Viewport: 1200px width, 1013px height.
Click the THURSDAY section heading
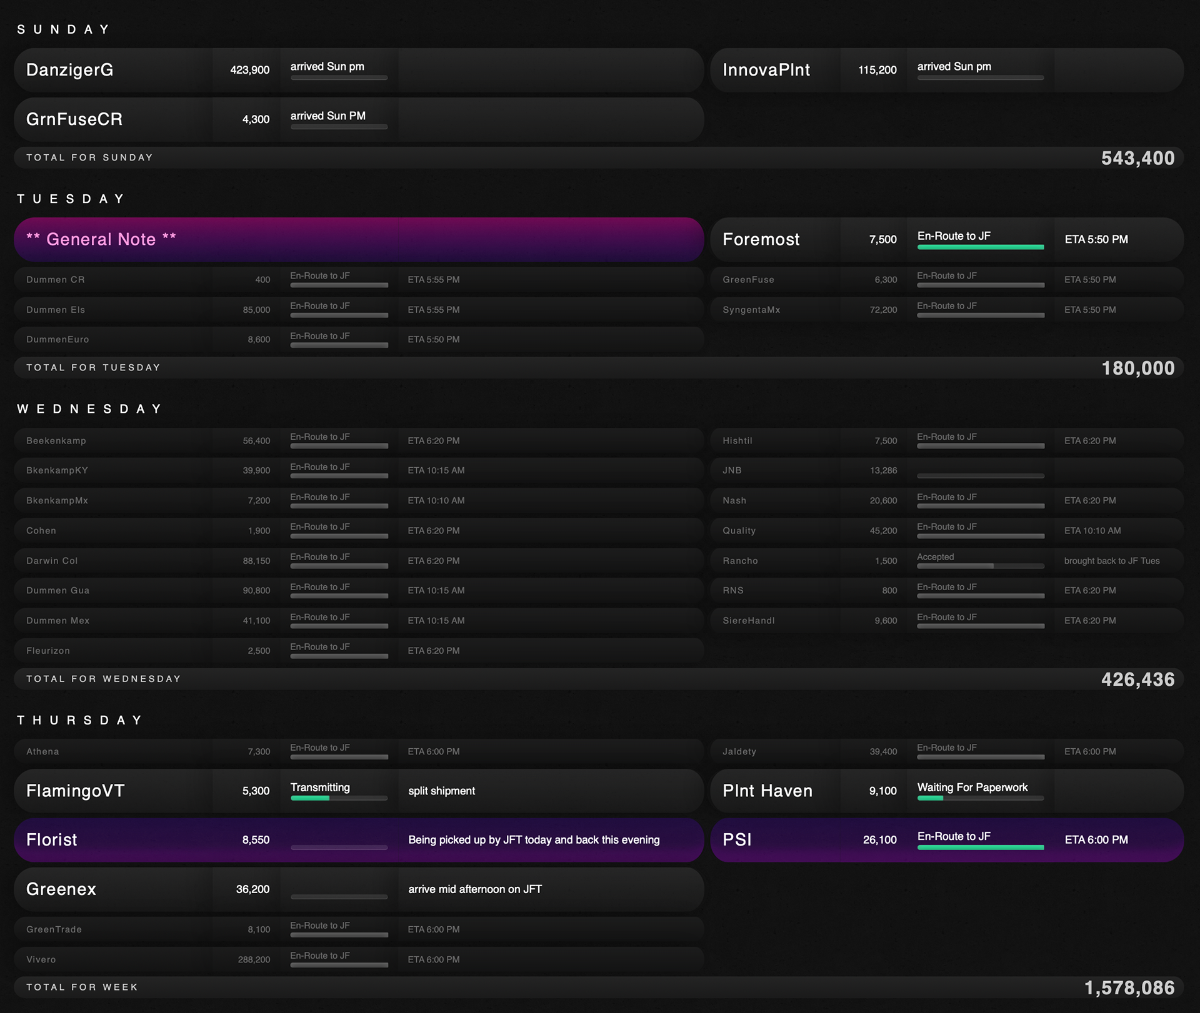click(80, 720)
